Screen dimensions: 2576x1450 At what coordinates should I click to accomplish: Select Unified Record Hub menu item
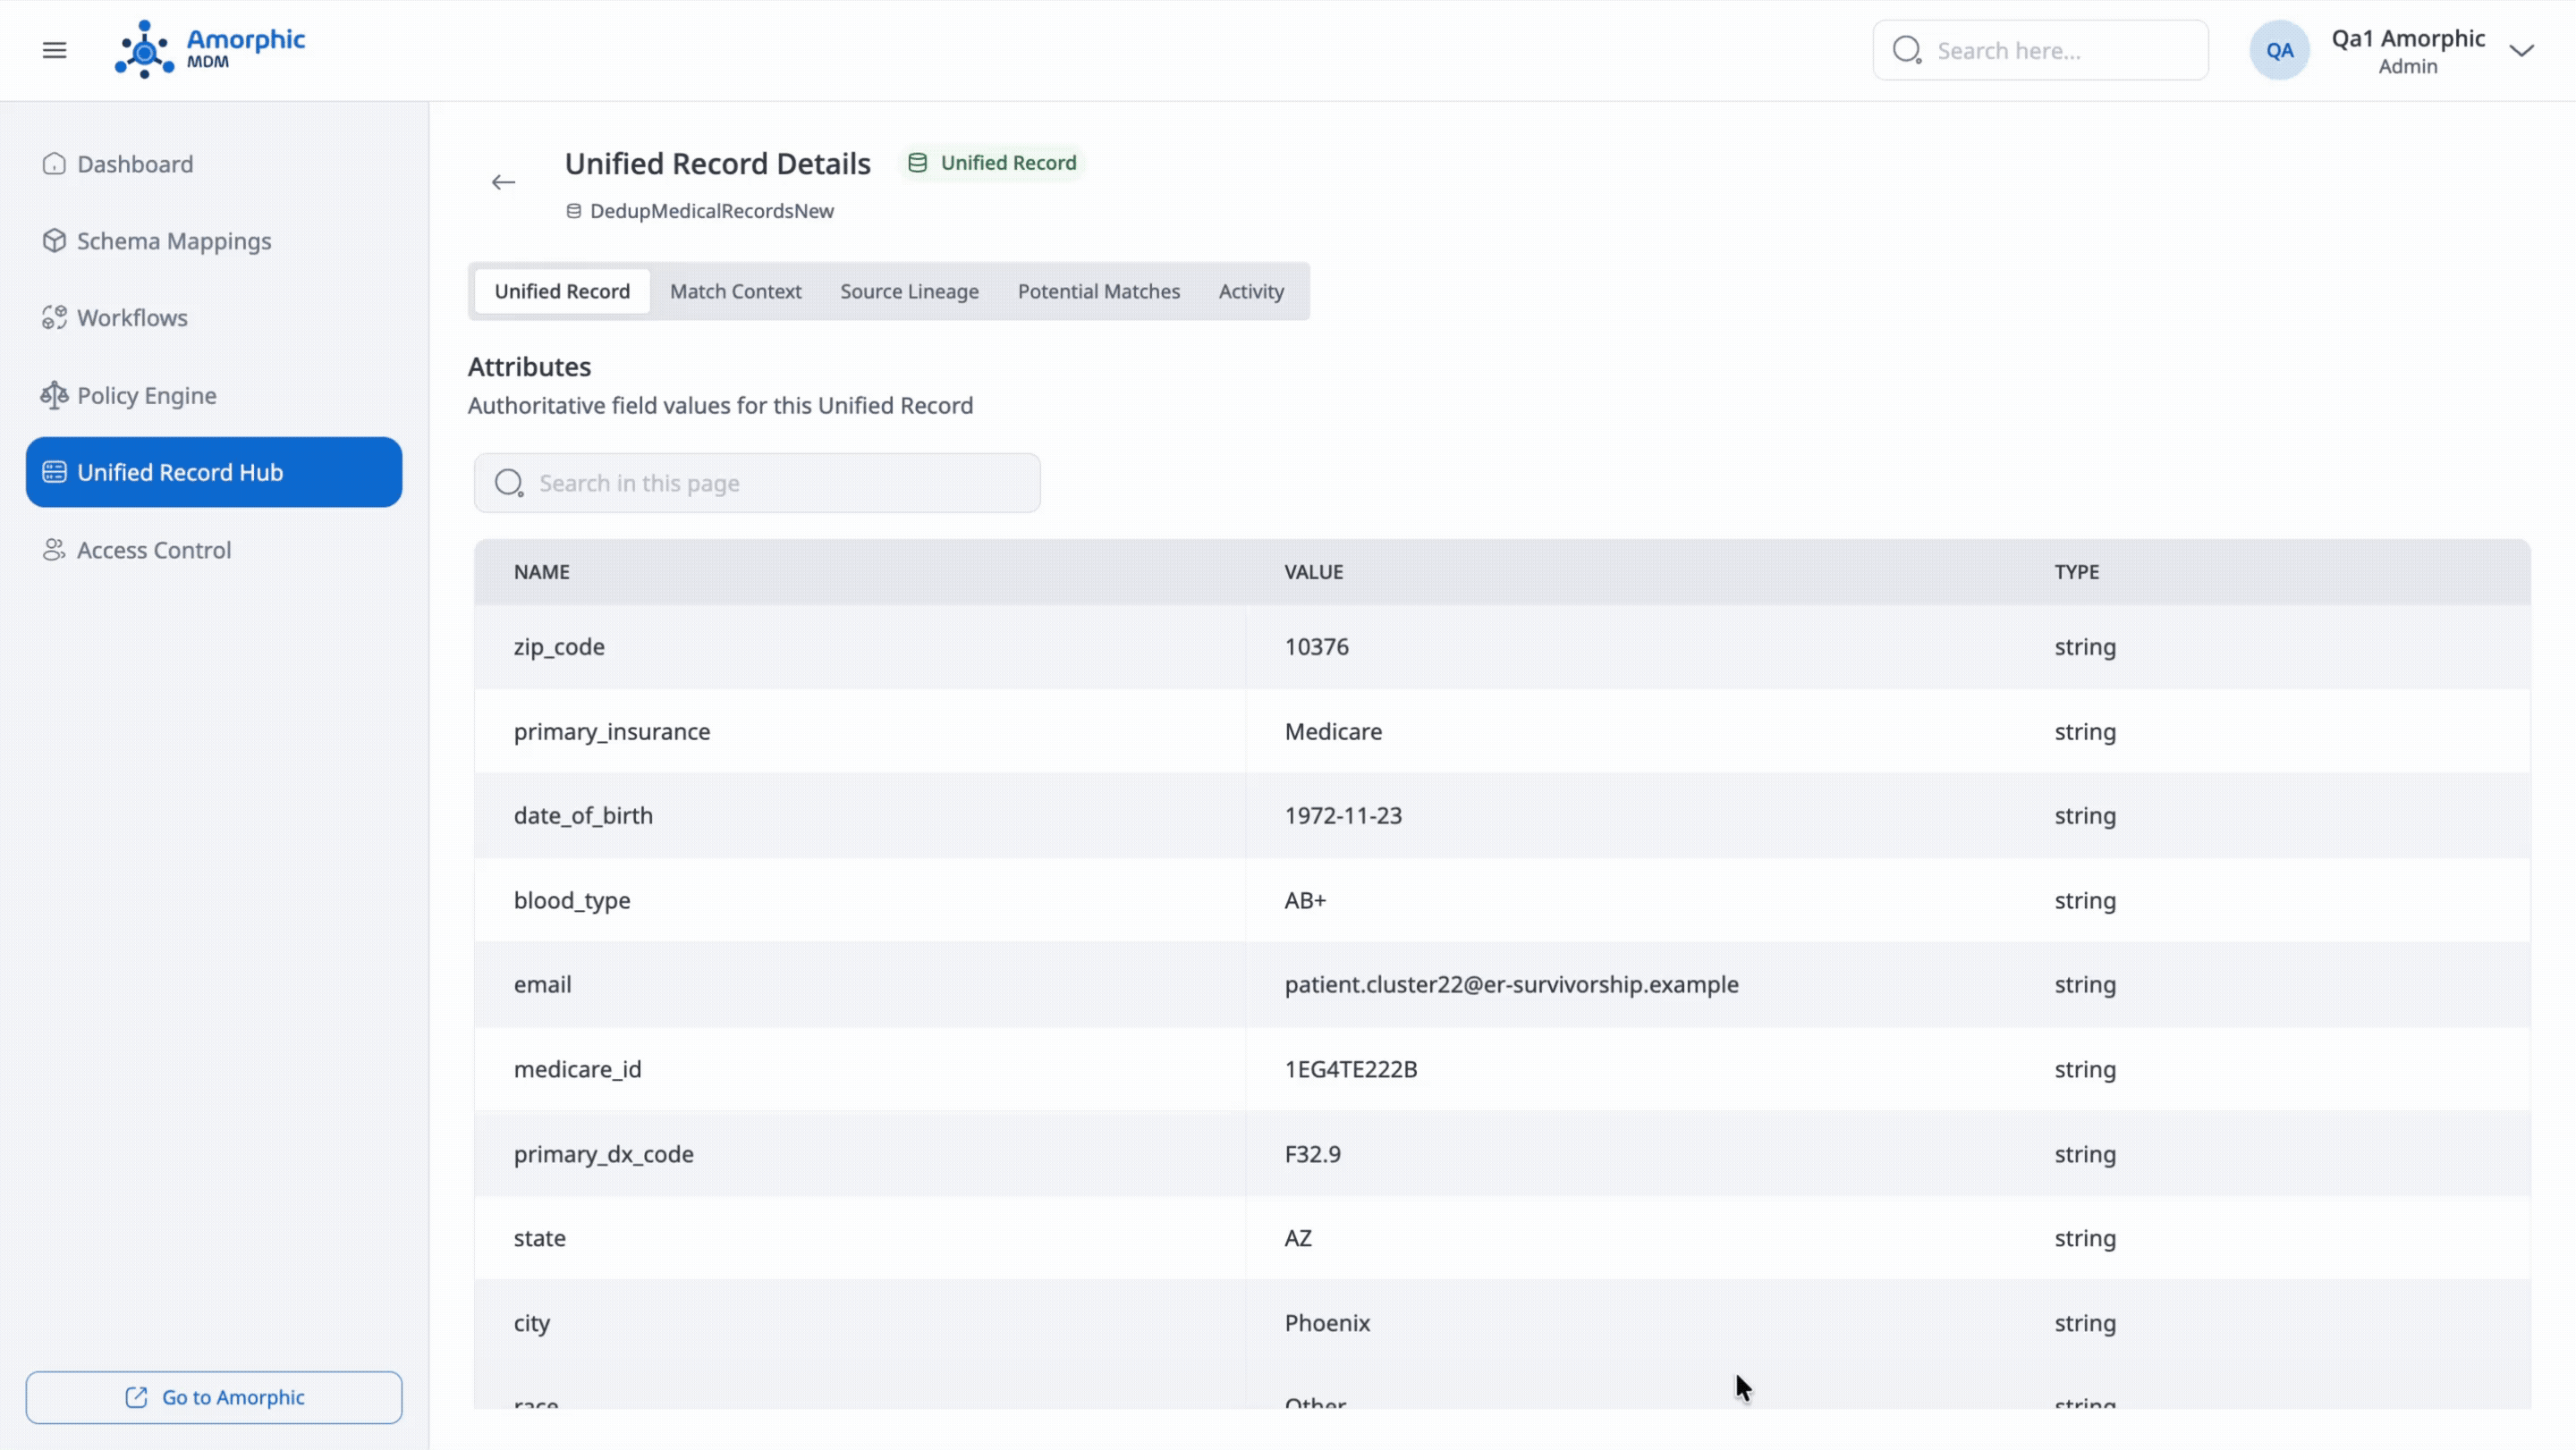coord(214,472)
